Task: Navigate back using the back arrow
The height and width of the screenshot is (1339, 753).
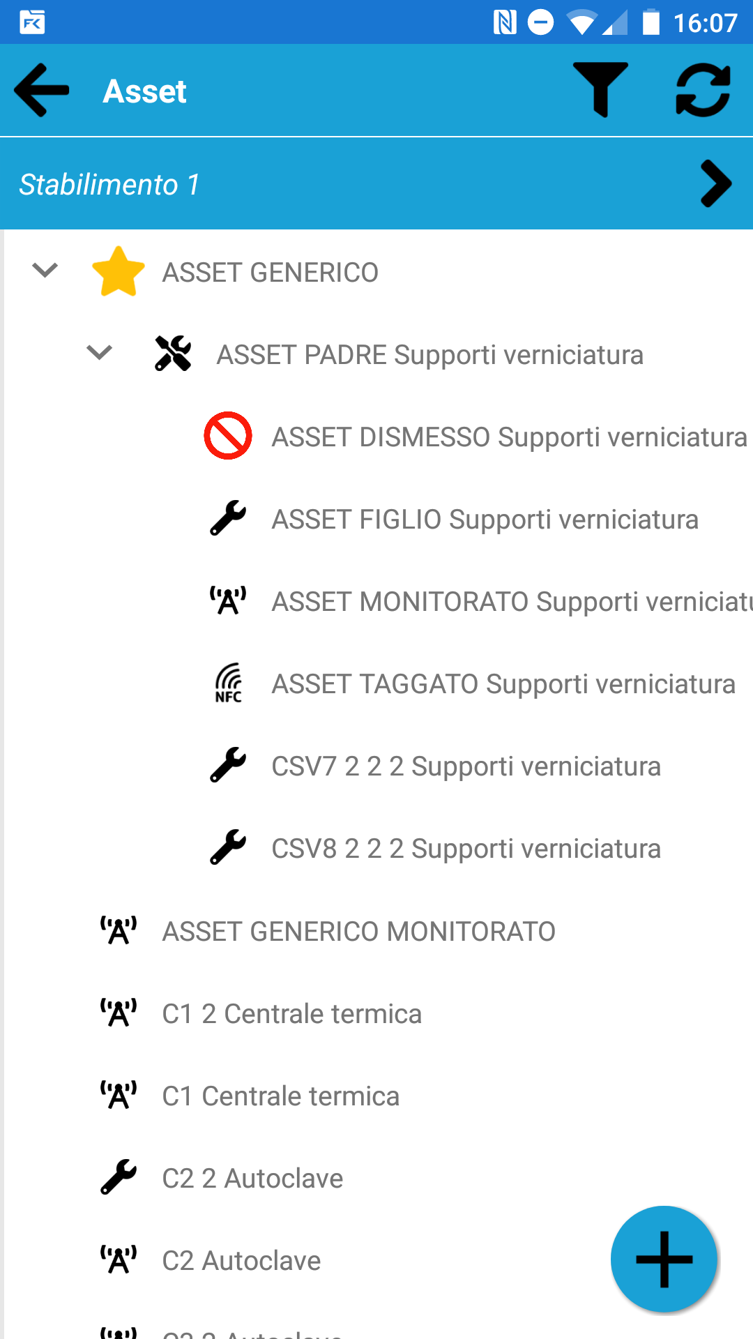Action: (40, 91)
